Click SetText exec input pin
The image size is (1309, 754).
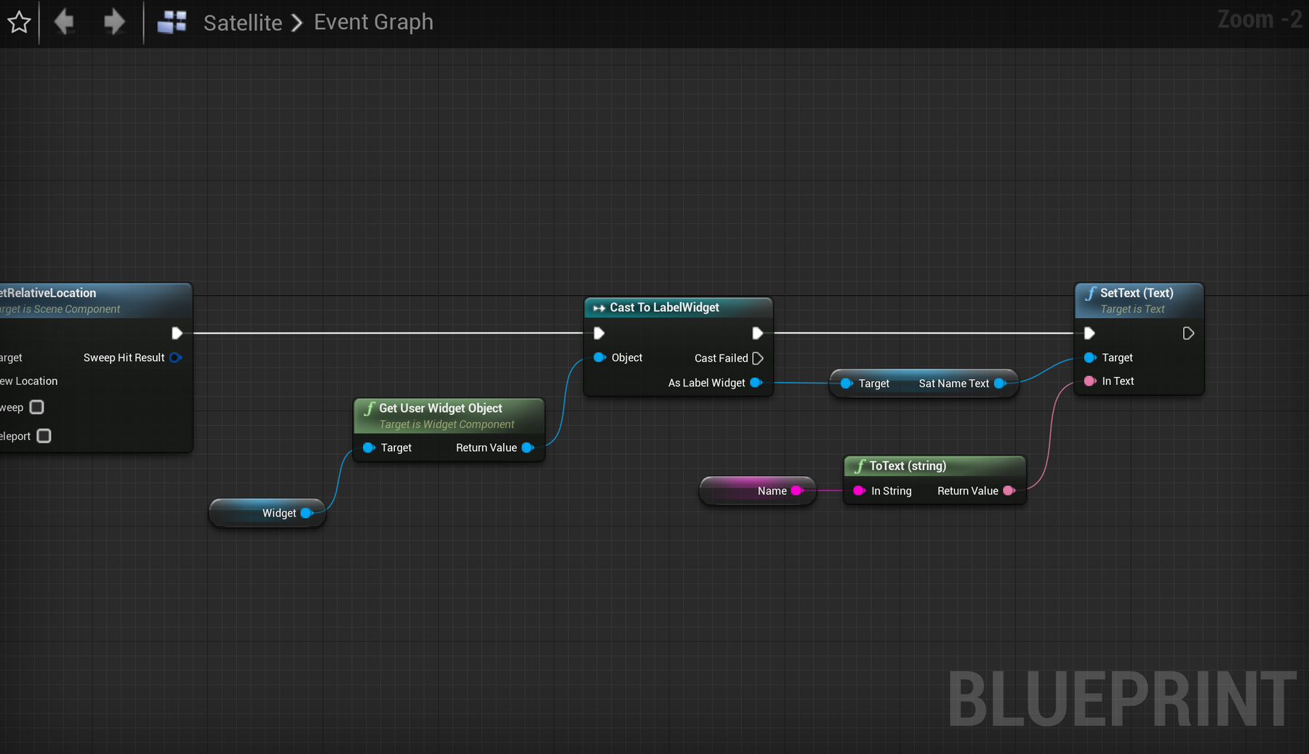pyautogui.click(x=1089, y=333)
